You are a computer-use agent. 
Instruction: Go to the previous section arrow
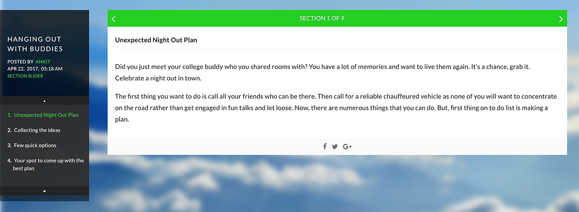coord(114,19)
